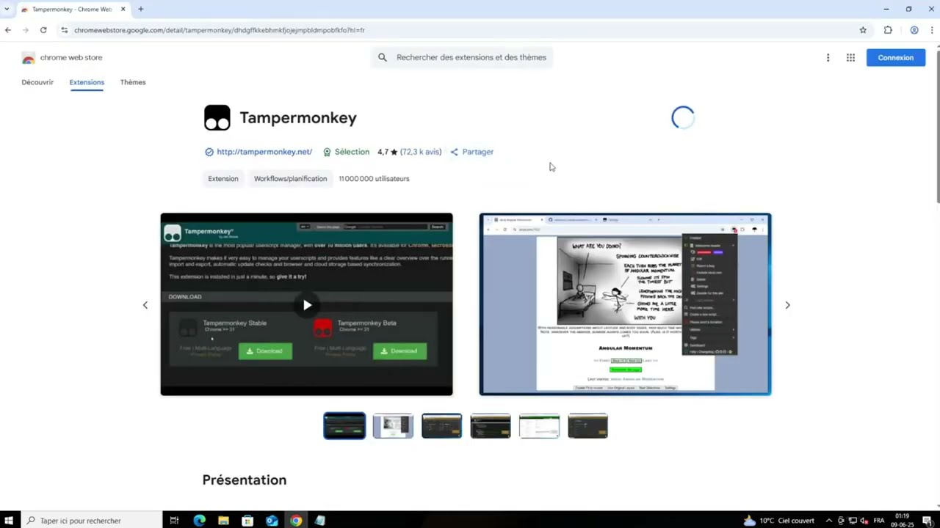
Task: Show the previous screenshot in carousel
Action: pos(145,305)
